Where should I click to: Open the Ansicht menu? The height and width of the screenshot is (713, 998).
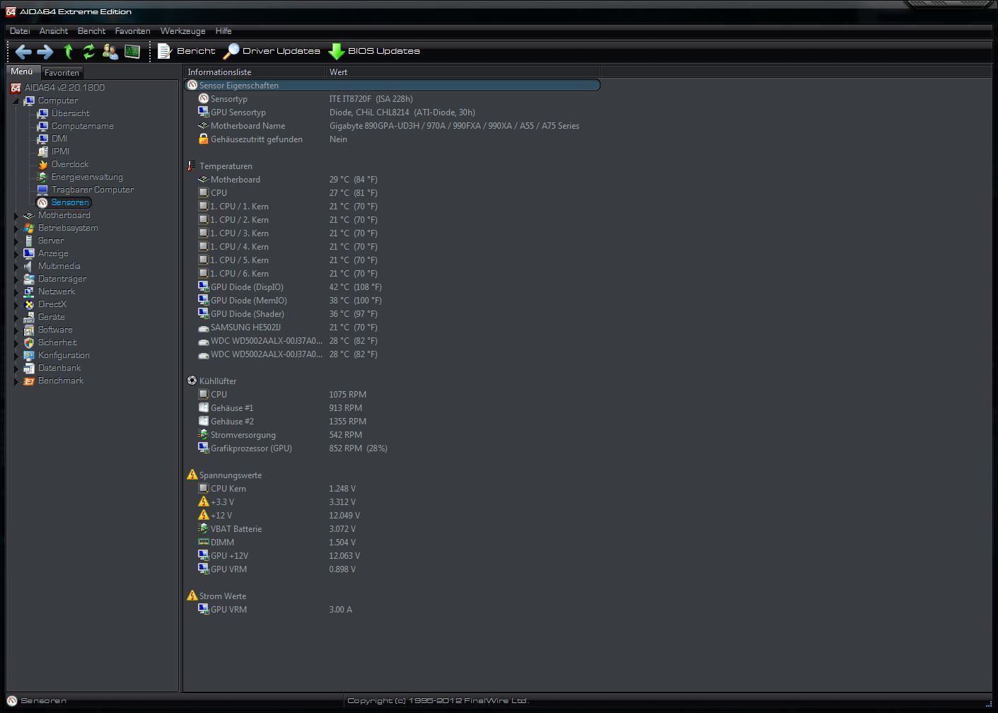(54, 31)
